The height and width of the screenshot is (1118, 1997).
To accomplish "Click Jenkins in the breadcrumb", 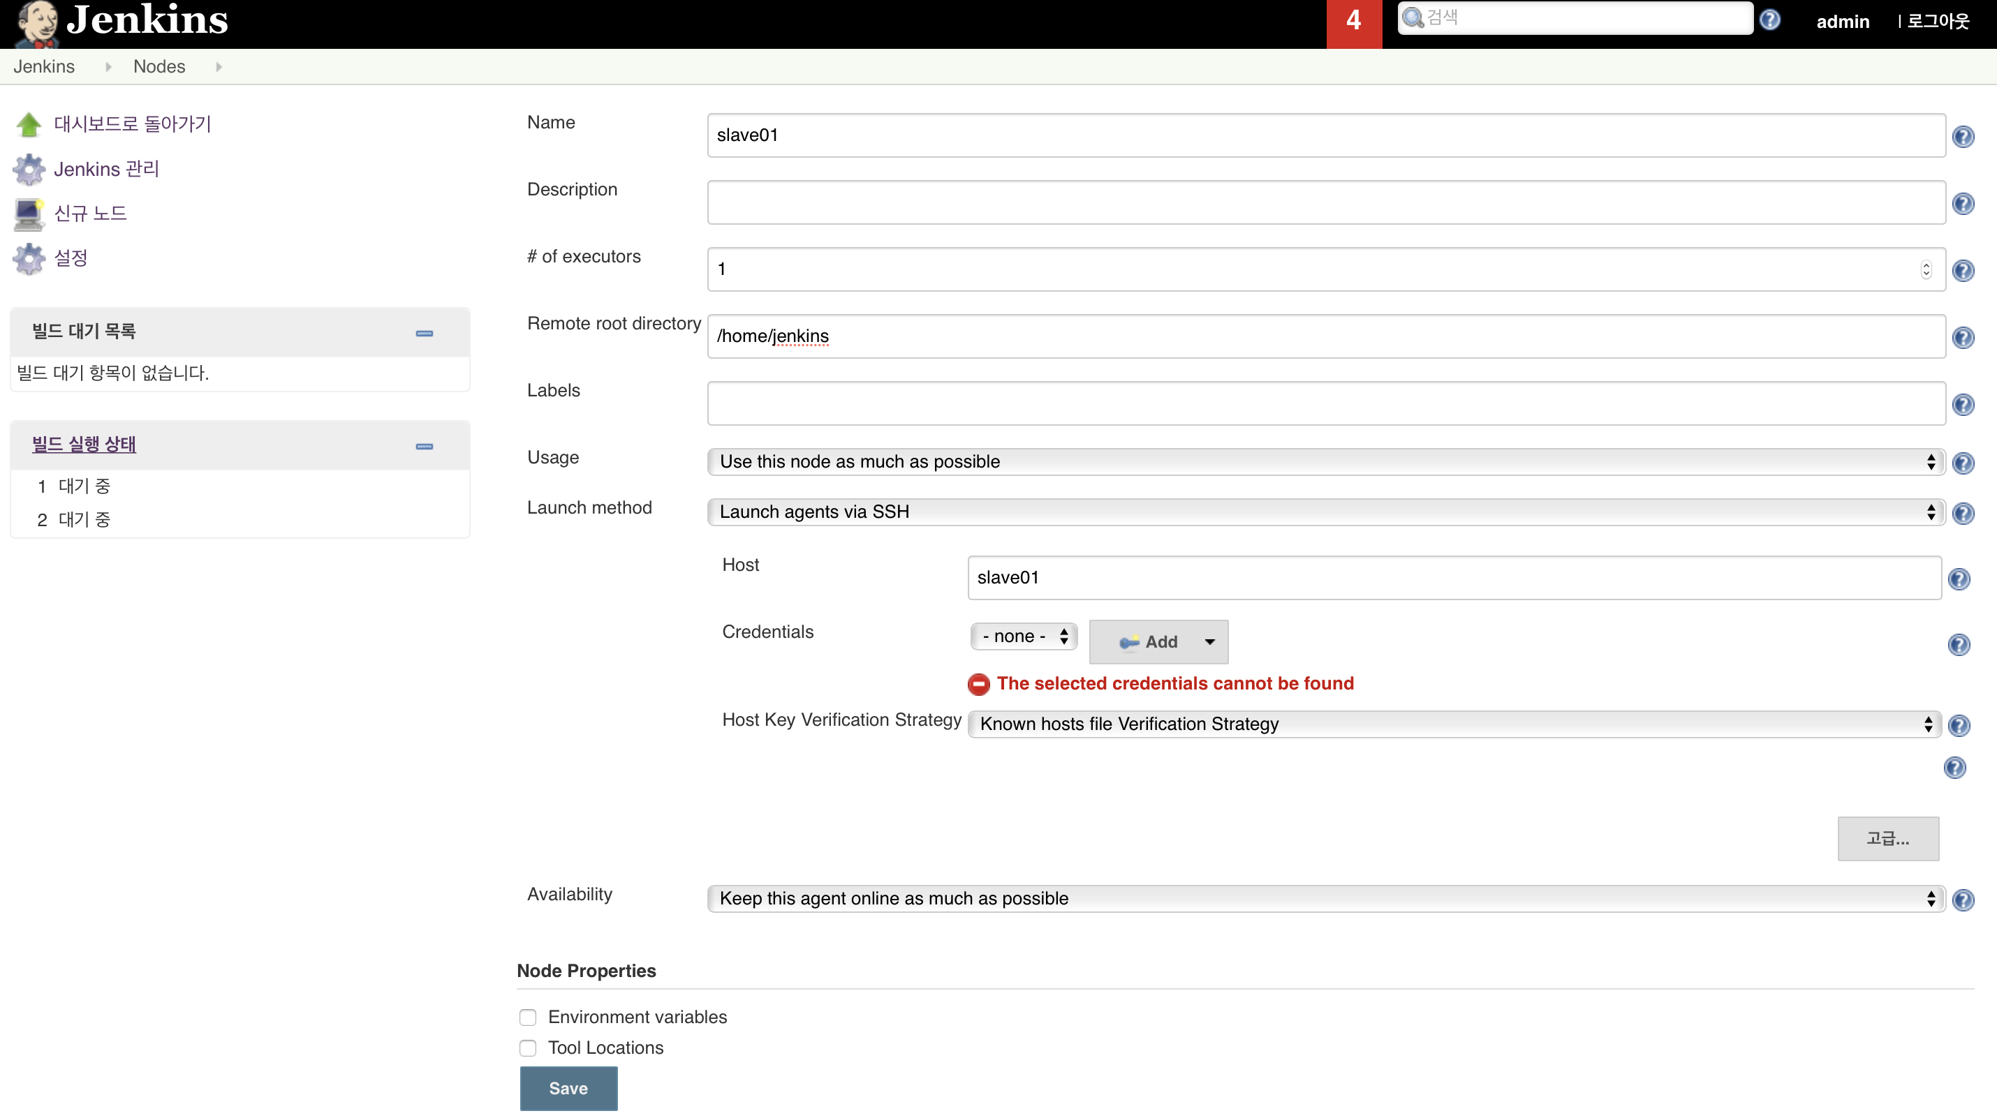I will [43, 66].
